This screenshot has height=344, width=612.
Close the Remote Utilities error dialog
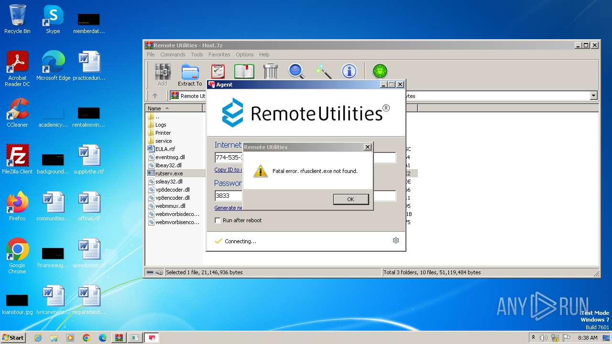coord(367,147)
